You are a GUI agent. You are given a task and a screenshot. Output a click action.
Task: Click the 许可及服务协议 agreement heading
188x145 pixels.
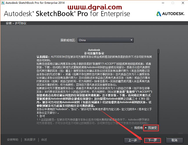(94, 53)
